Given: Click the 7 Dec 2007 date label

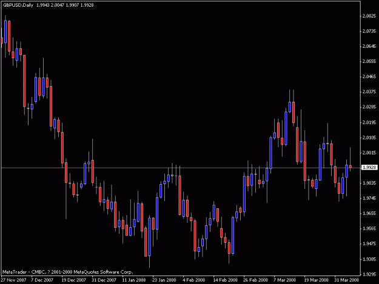Looking at the screenshot, I should point(42,280).
